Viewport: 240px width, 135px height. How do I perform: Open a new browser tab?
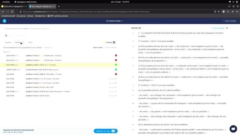[x=59, y=6]
